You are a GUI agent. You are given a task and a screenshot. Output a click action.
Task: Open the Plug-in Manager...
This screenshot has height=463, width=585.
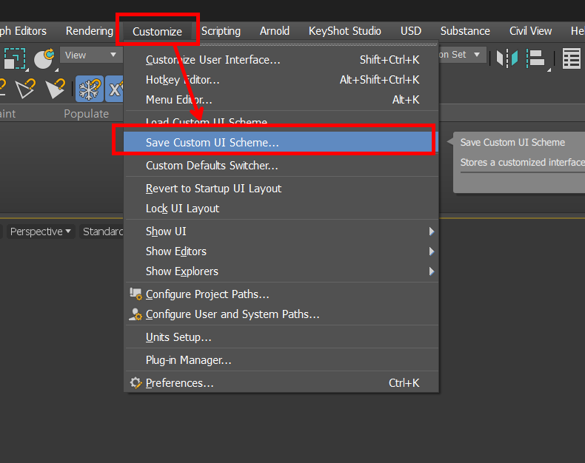281,360
